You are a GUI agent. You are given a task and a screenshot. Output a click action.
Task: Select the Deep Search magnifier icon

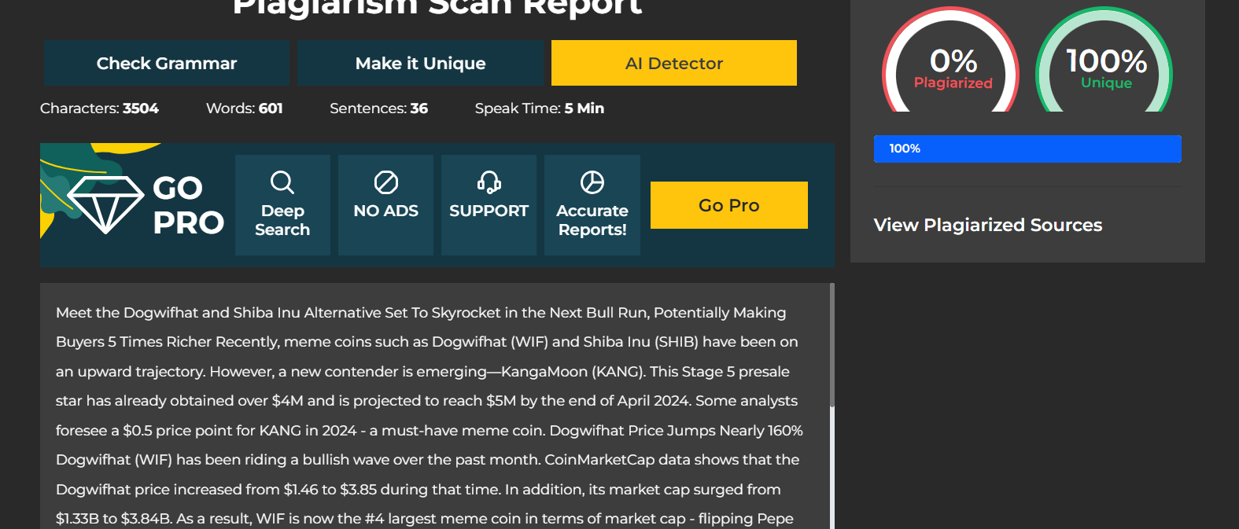(282, 182)
